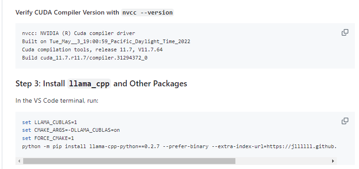Click the Build cuda_11.7.r11.7 compiler line
359x169 pixels.
pyautogui.click(x=85, y=58)
